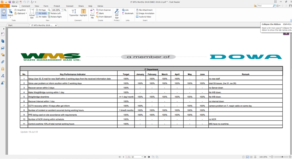Open the advanced folder search icon
This screenshot has height=159, width=292.
tap(255, 6)
